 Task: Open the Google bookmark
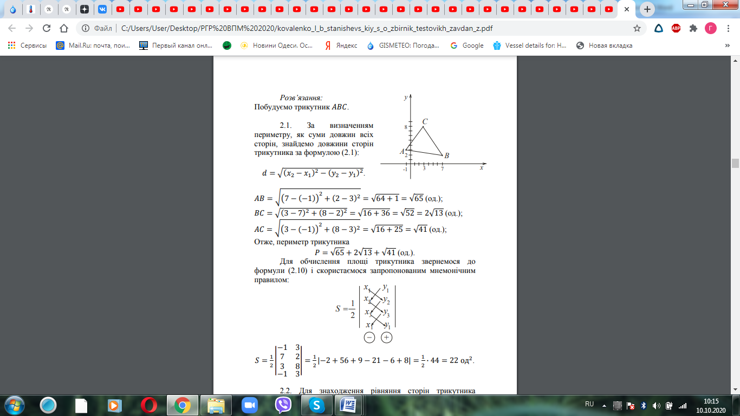coord(467,45)
